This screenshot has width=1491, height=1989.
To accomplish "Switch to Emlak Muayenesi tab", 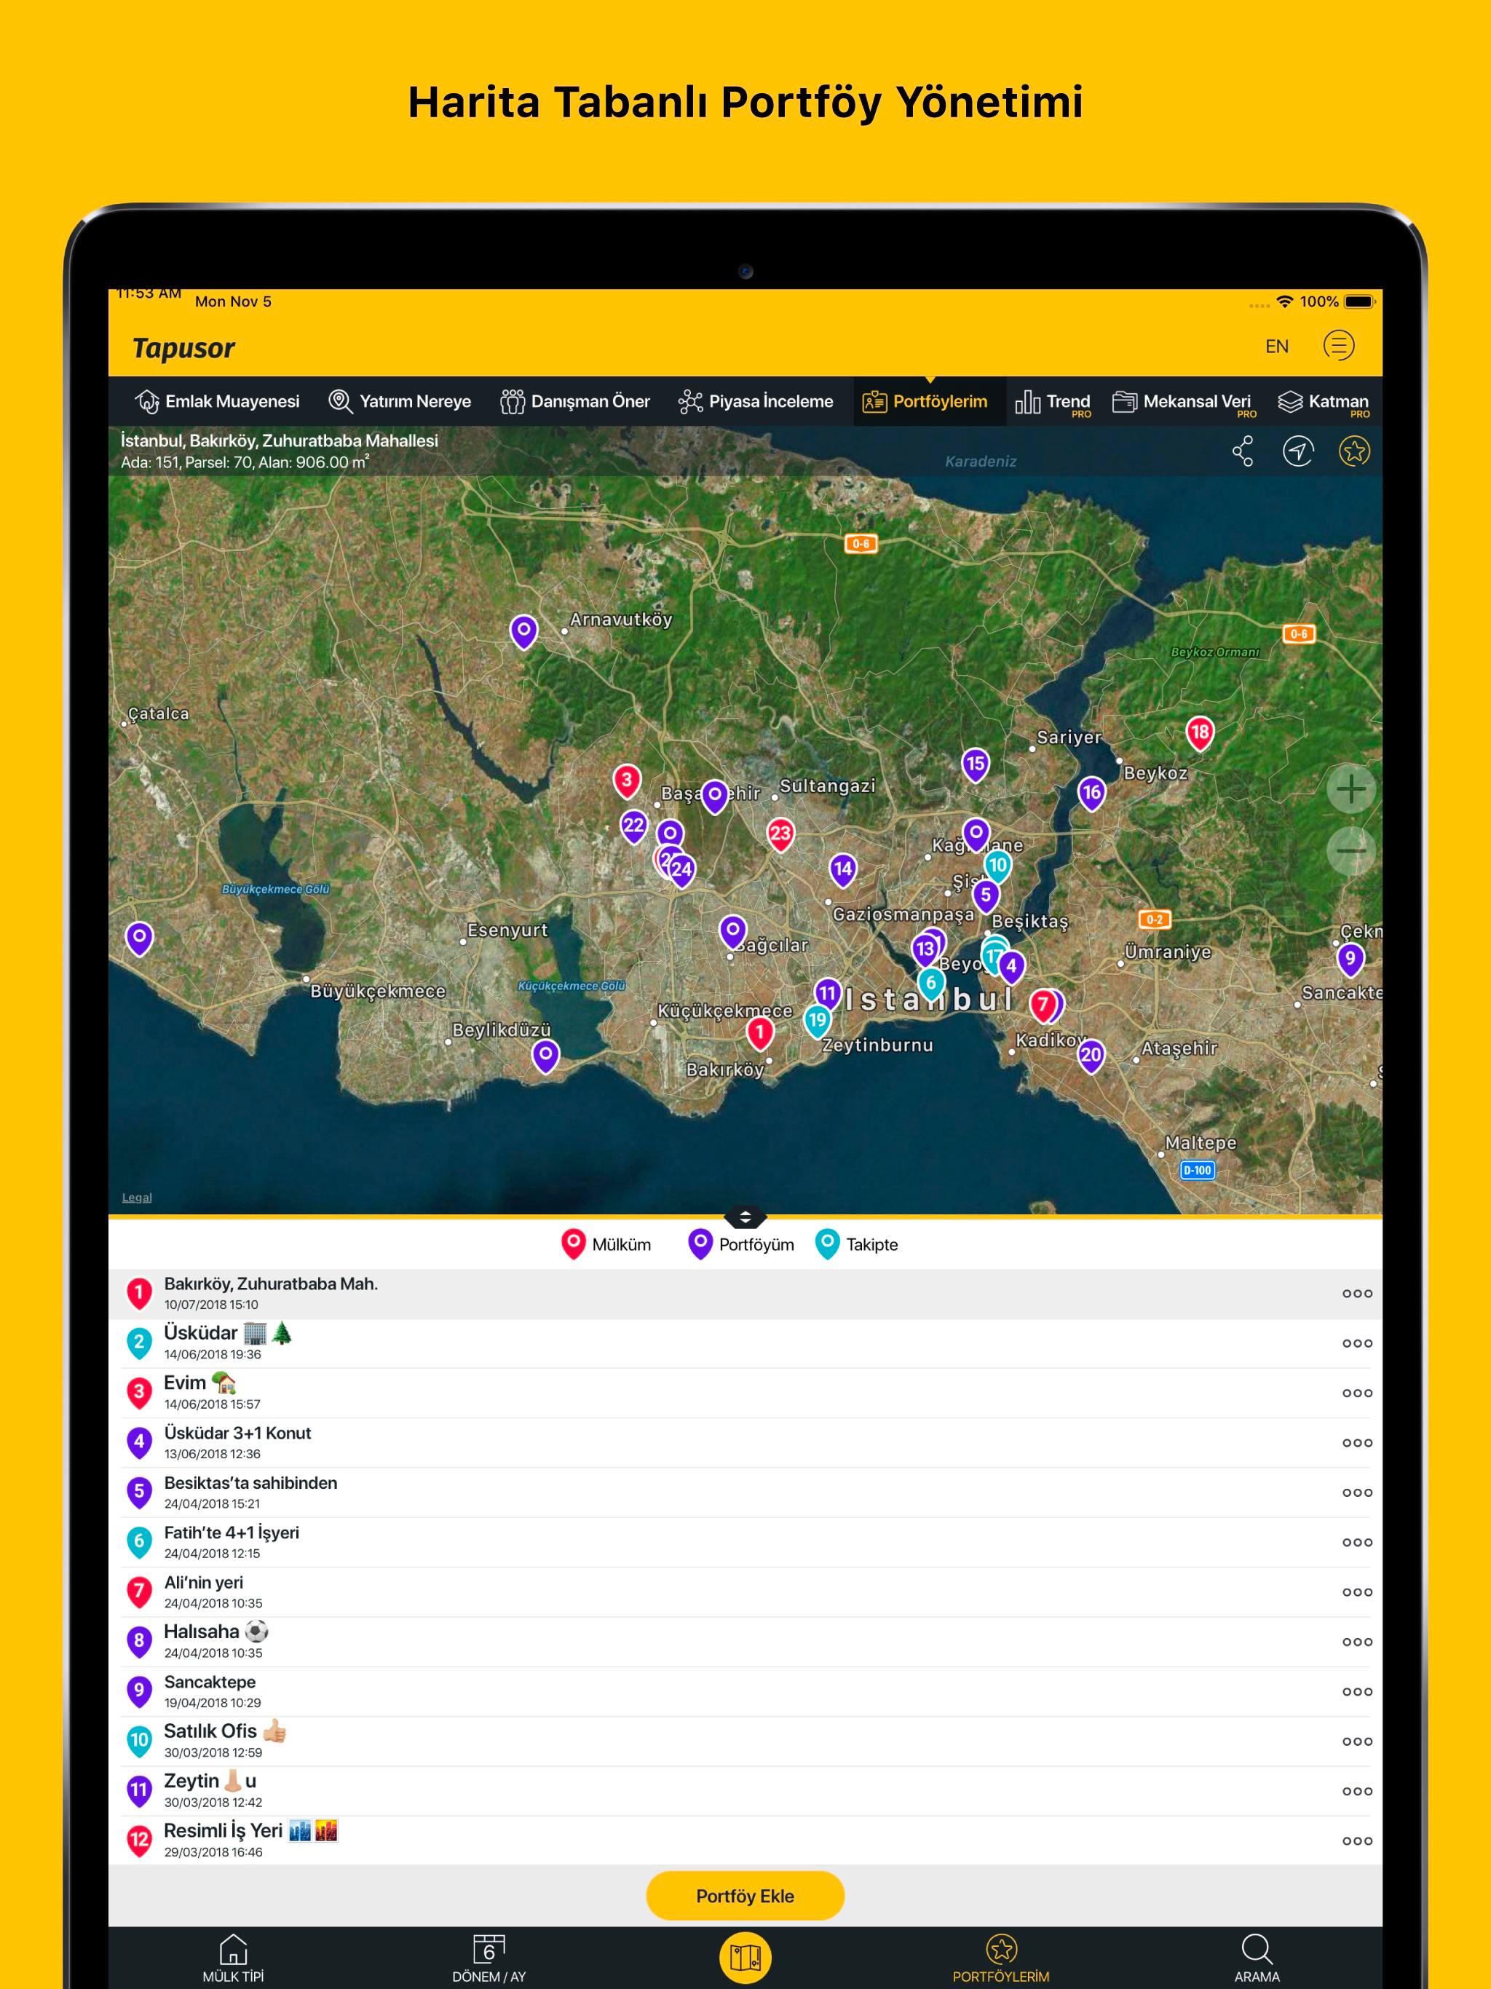I will 217,402.
